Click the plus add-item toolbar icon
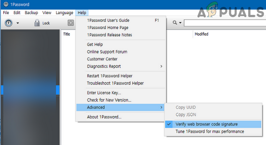This screenshot has width=266, height=145. pyautogui.click(x=71, y=23)
